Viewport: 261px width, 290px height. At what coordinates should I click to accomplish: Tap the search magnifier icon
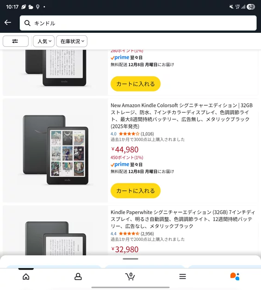pyautogui.click(x=27, y=23)
